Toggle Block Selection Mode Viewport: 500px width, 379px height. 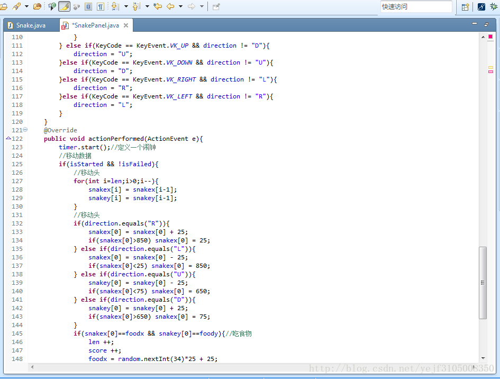(88, 6)
